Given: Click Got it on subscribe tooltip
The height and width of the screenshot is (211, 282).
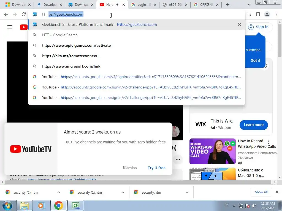Looking at the screenshot, I should point(255,60).
